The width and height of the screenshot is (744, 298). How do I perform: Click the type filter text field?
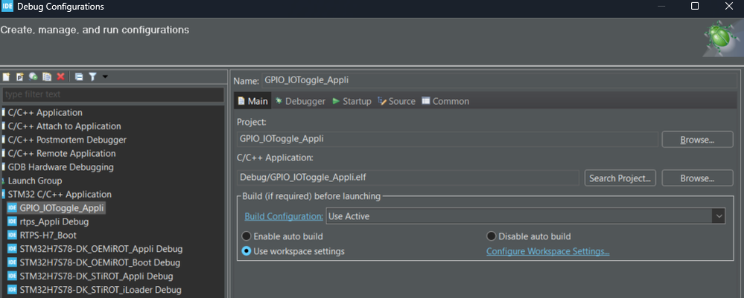(x=112, y=94)
